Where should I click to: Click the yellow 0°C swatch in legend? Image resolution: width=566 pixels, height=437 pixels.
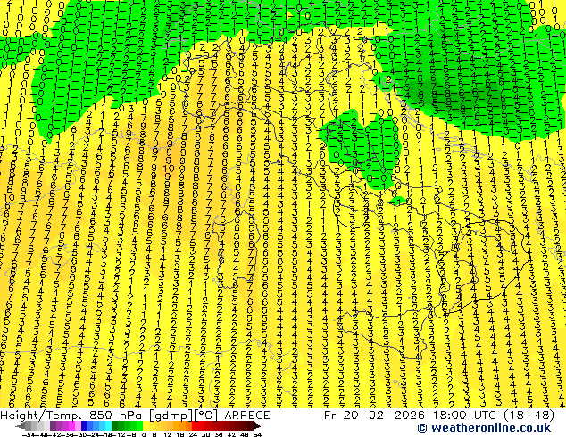(146, 425)
